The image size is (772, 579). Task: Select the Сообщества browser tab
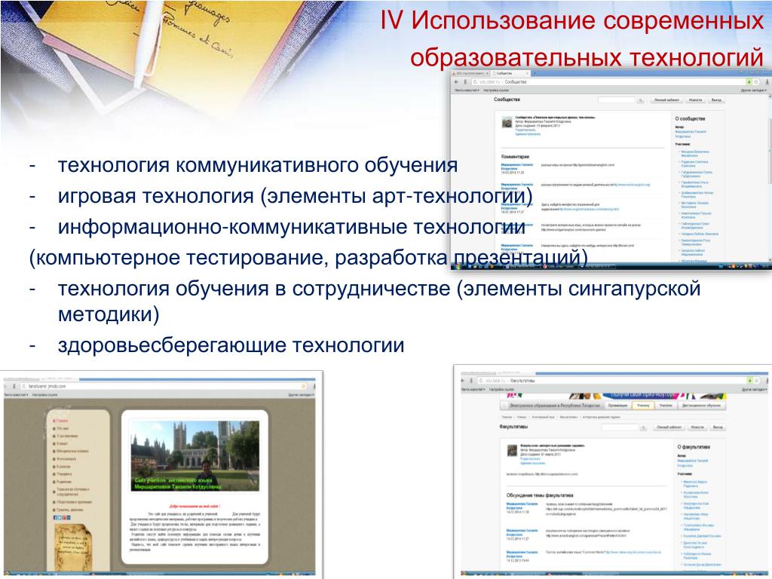pyautogui.click(x=510, y=73)
